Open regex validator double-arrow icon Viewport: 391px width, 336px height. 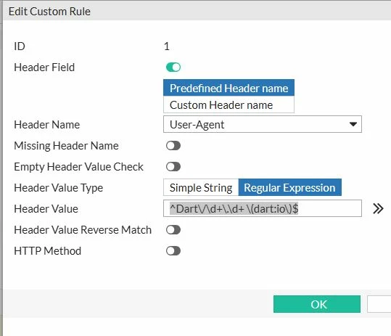(378, 208)
